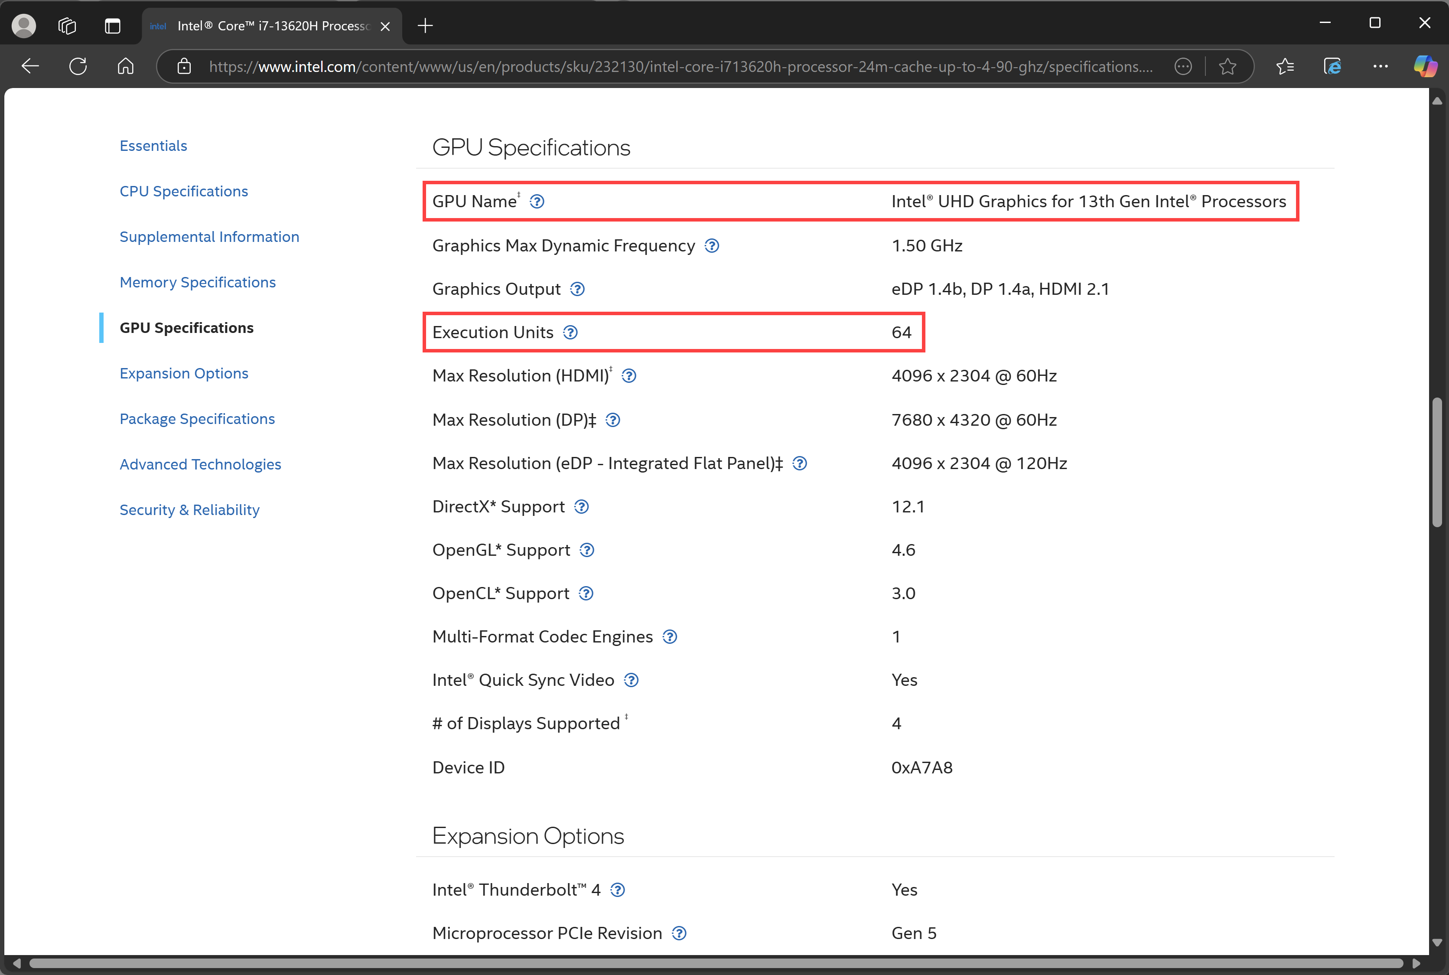Jump to CPU Specifications section

point(183,191)
